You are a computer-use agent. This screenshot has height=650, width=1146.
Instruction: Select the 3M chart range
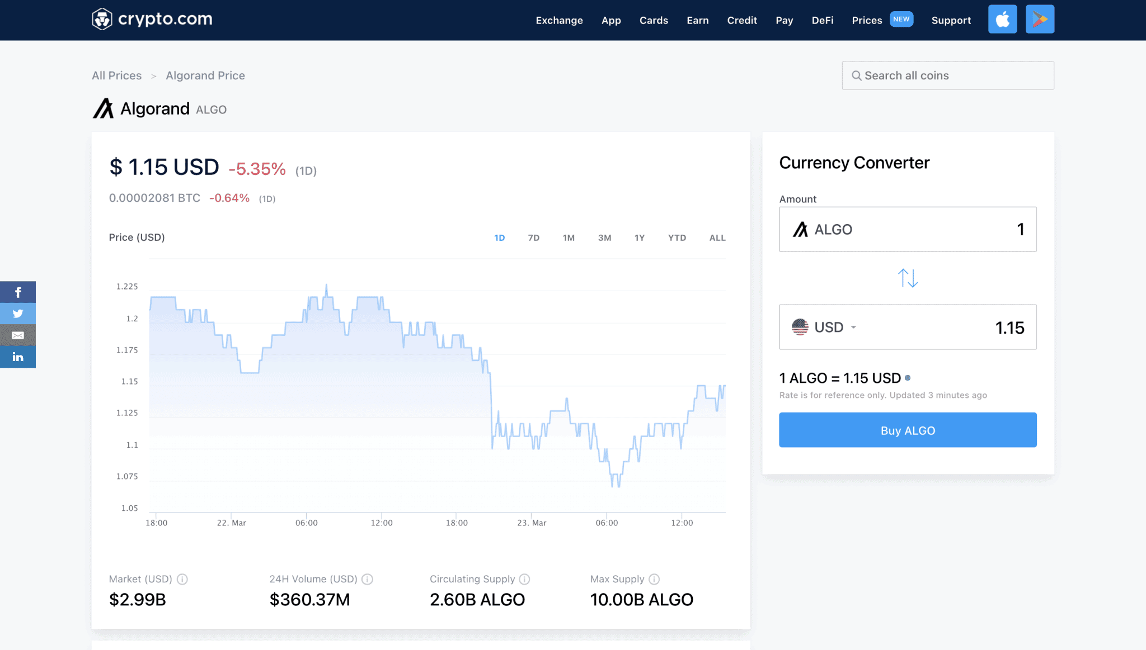pyautogui.click(x=604, y=238)
